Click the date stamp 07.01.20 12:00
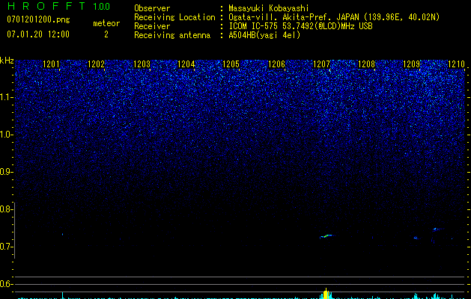The image size is (471, 299). tap(38, 34)
